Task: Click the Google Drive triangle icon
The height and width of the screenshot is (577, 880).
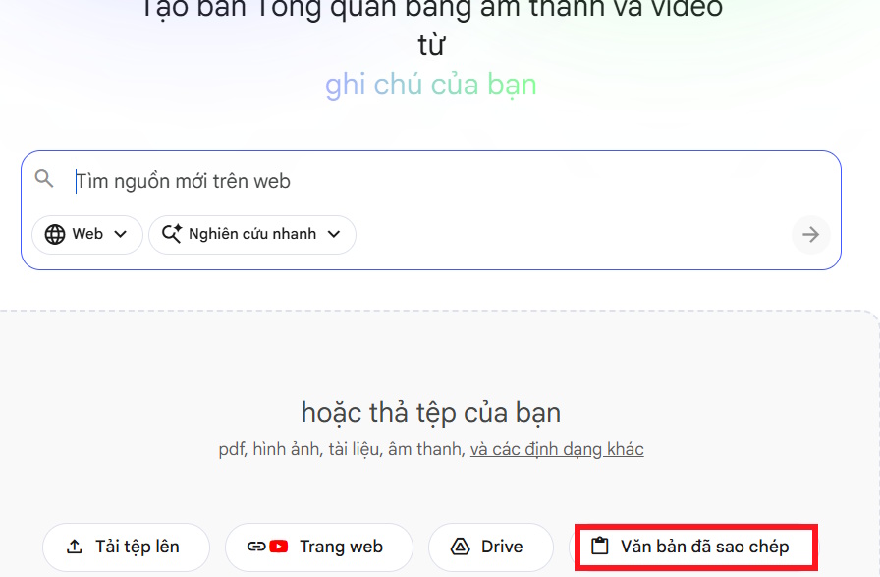Action: point(460,547)
